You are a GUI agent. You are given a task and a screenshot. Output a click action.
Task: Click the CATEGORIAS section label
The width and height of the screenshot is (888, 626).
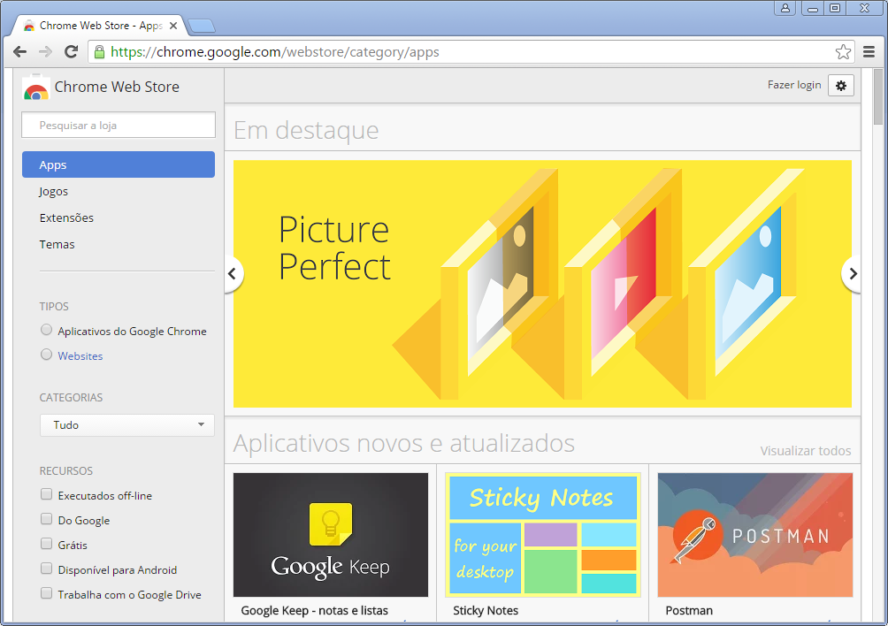pyautogui.click(x=71, y=397)
